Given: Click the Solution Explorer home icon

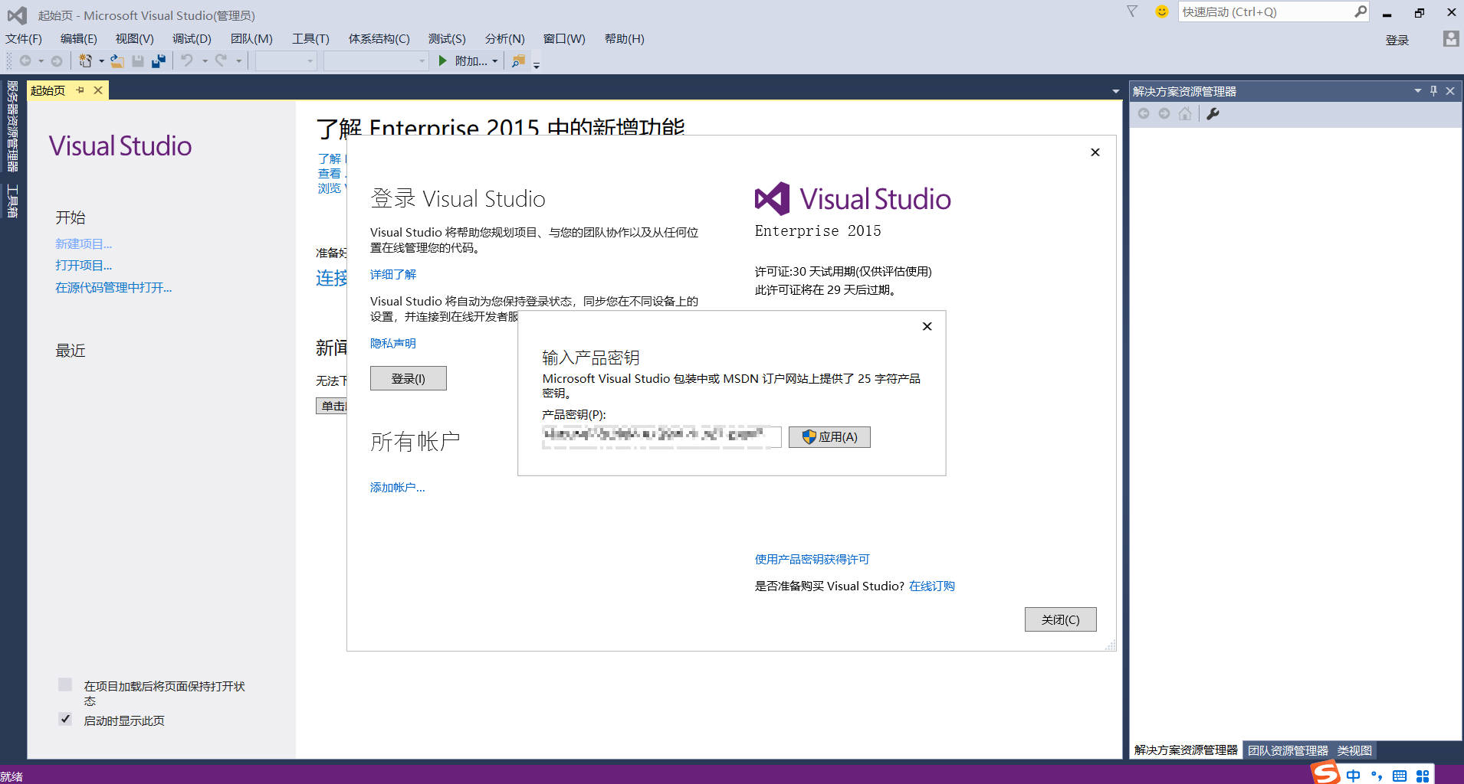Looking at the screenshot, I should [x=1185, y=113].
